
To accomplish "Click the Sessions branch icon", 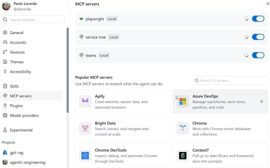I will point(5,52).
